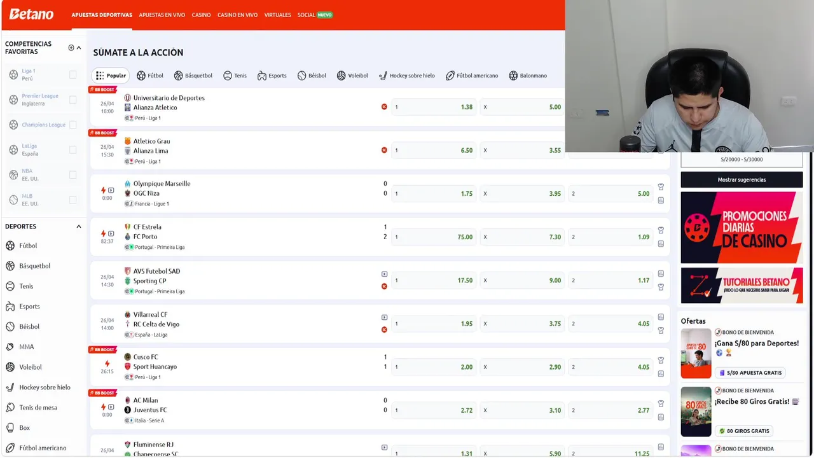Check the NBA checkbox
The height and width of the screenshot is (458, 814).
pos(72,175)
